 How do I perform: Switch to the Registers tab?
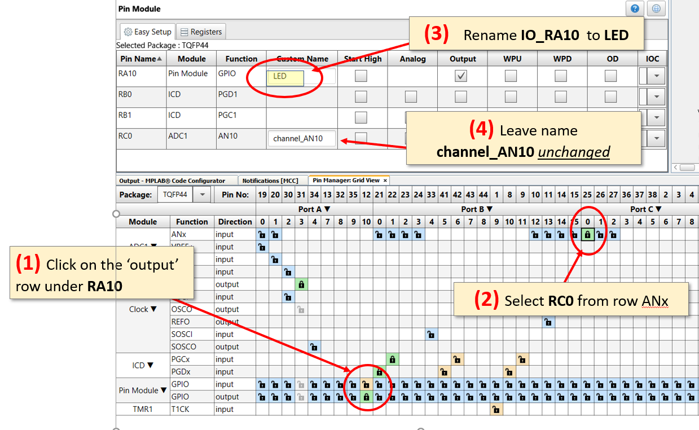pyautogui.click(x=201, y=32)
